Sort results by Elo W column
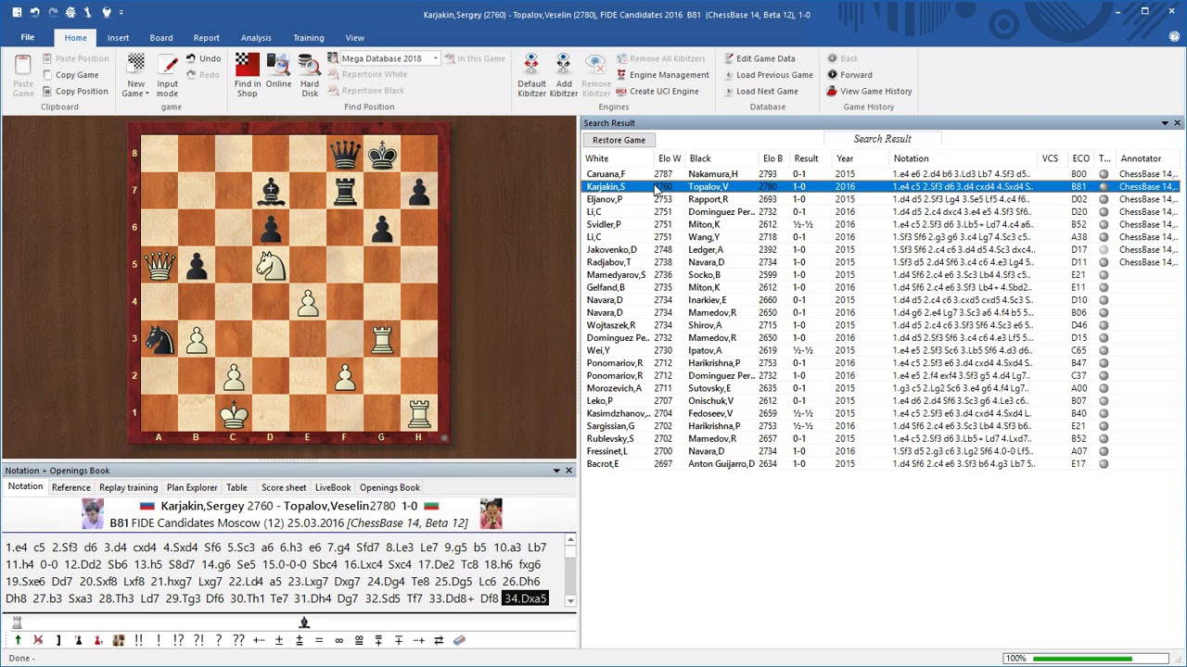Viewport: 1187px width, 667px height. coord(670,158)
